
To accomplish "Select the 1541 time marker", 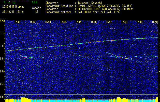I will [x=18, y=22].
